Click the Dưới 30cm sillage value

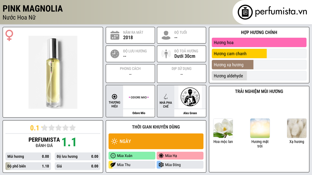[185, 56]
